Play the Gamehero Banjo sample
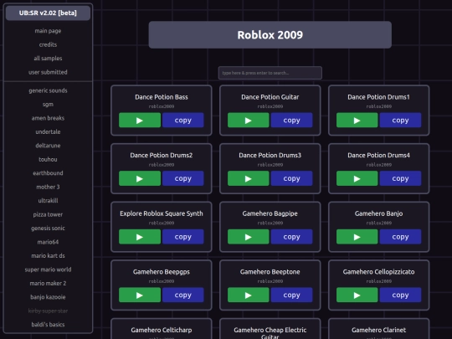Image resolution: width=452 pixels, height=339 pixels. click(x=357, y=237)
